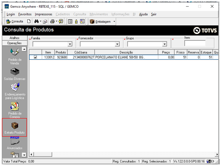Click the blank new document toolbar icon
This screenshot has height=167, width=221.
coord(29,22)
